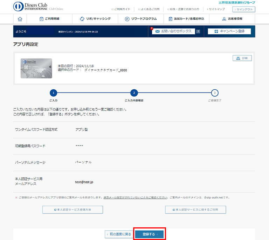Open お客様情報 menu
This screenshot has height=240, width=269.
(232, 19)
